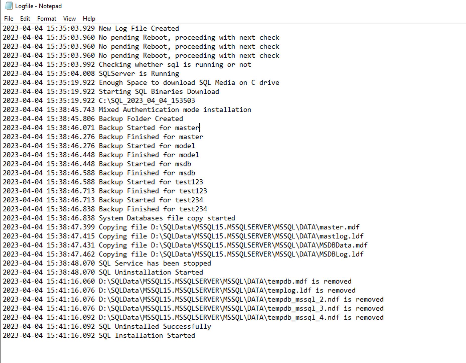Select the 'Mixed Authentication mode installation' line

(x=175, y=109)
